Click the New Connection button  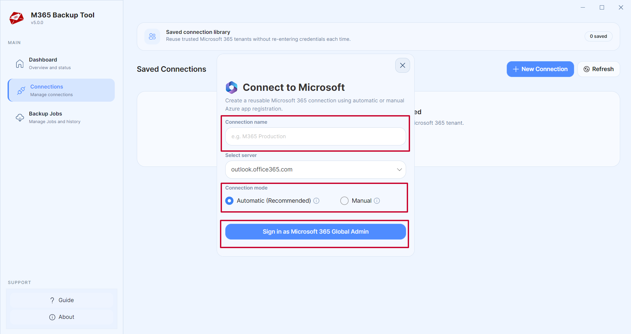click(x=540, y=69)
